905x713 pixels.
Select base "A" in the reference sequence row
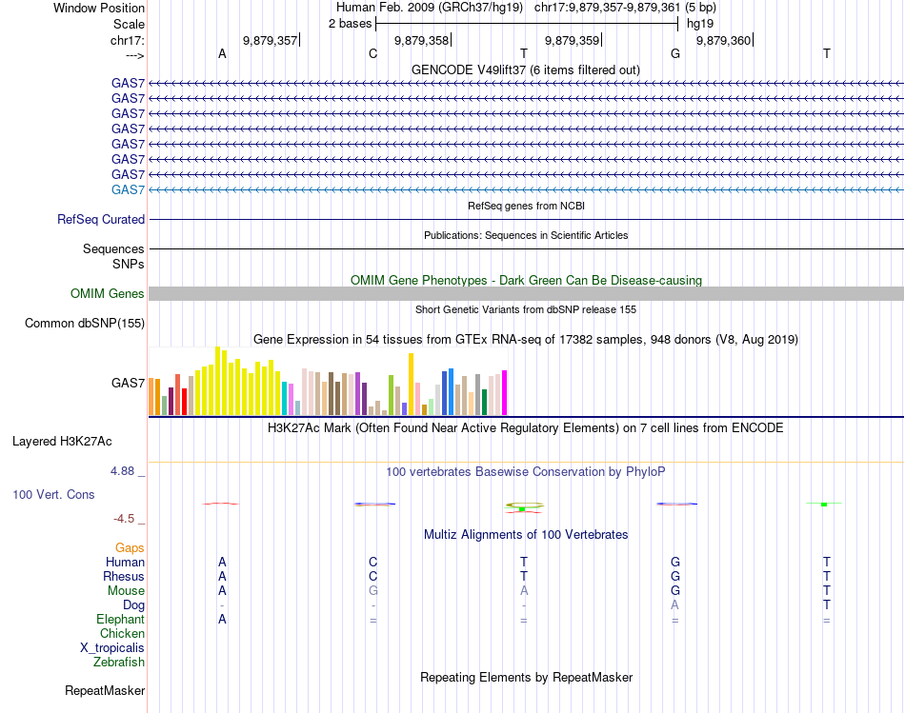222,53
